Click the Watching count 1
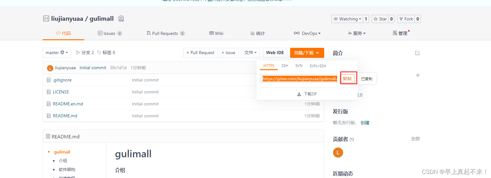The width and height of the screenshot is (491, 178). click(x=366, y=19)
